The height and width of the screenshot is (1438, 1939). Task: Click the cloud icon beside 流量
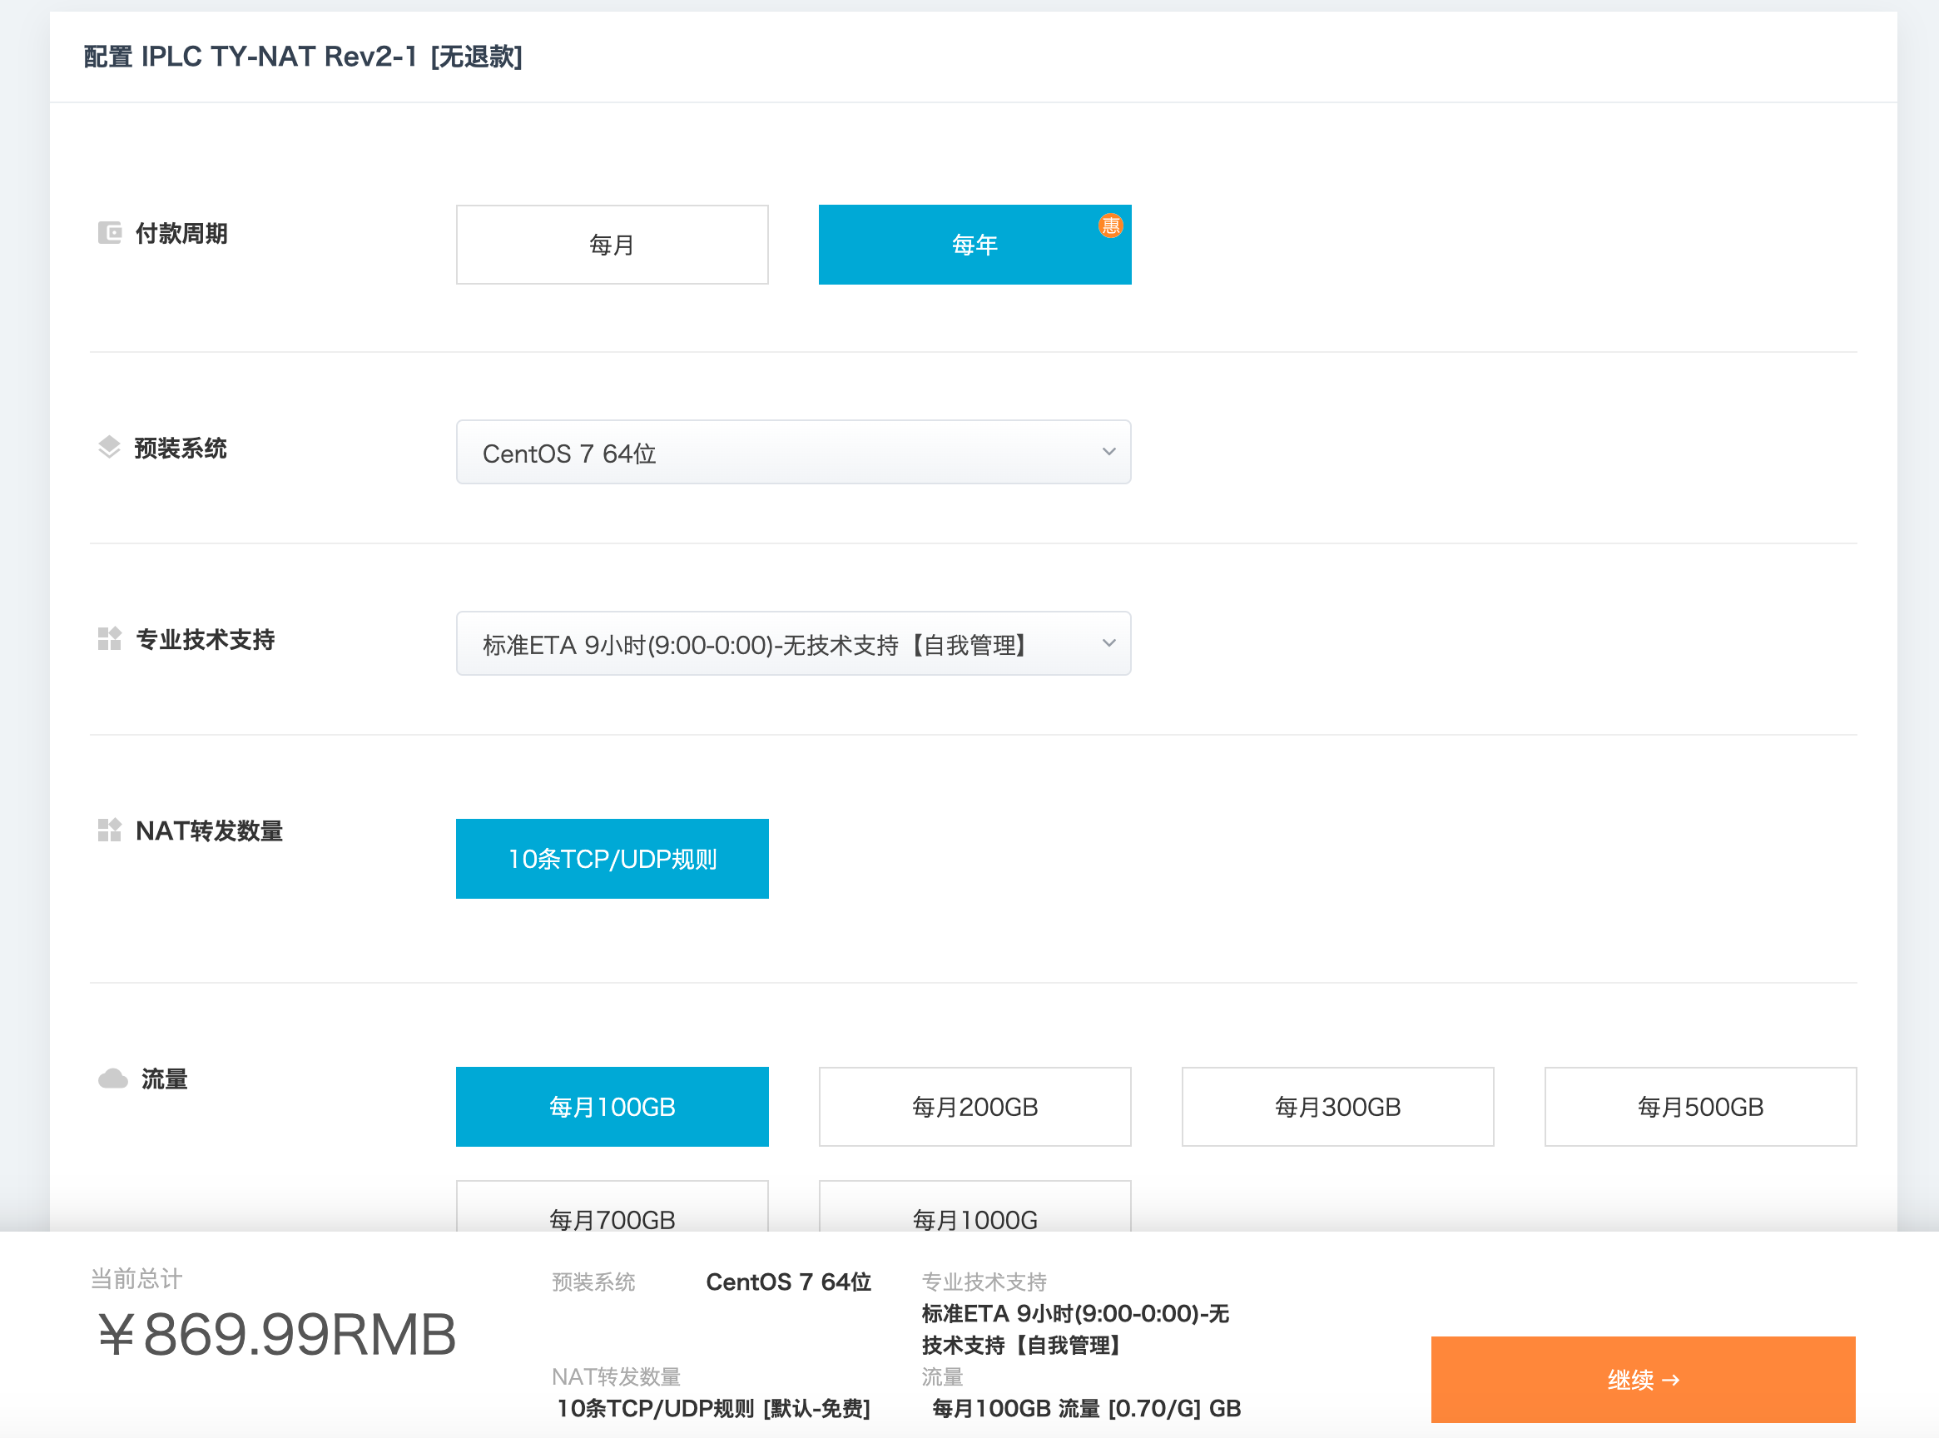112,1079
